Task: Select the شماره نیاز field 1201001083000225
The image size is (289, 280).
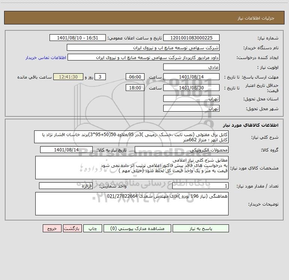Action: 191,38
